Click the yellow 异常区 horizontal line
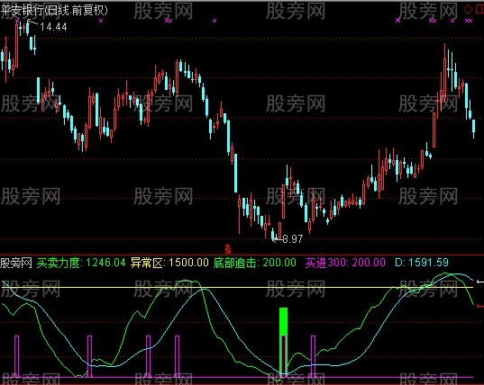The height and width of the screenshot is (385, 484). point(237,287)
